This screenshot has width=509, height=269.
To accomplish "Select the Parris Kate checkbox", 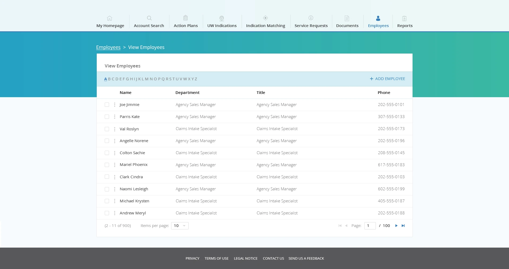I will pos(107,117).
